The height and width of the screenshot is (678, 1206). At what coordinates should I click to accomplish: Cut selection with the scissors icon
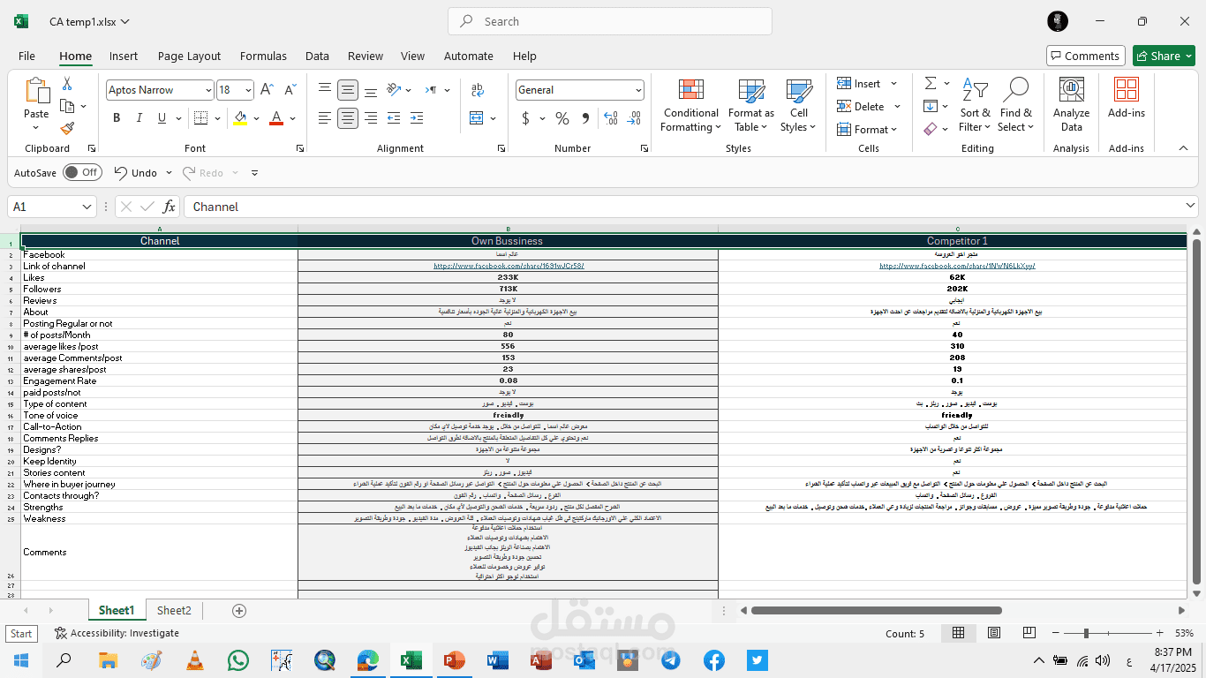pos(66,84)
